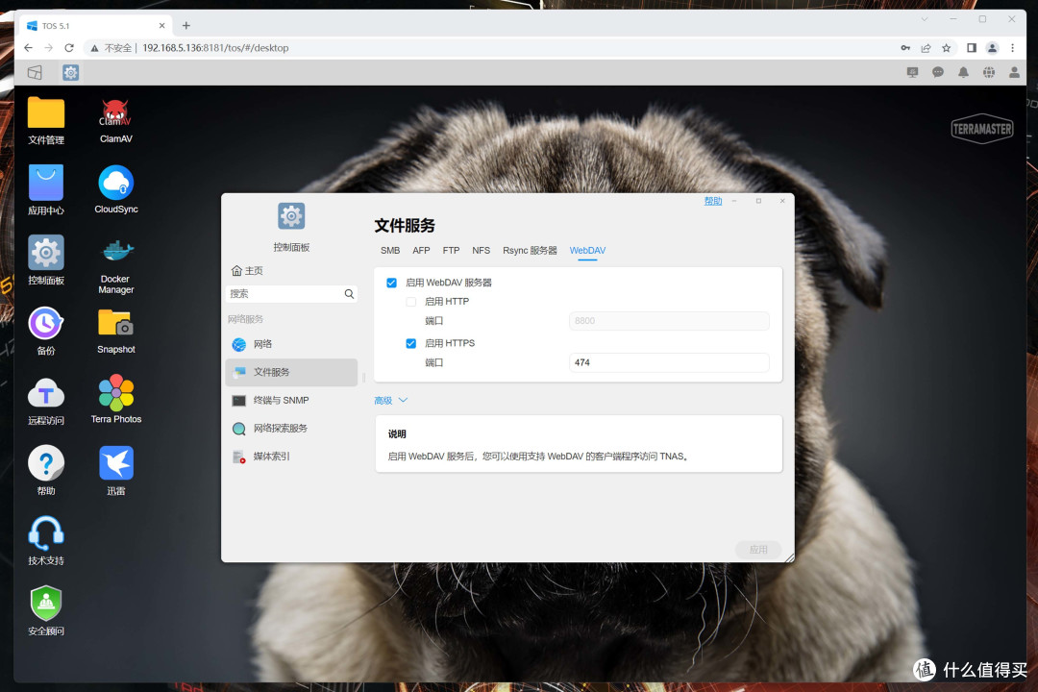This screenshot has height=692, width=1038.
Task: Toggle 启用 WebDAV 服务器 checkbox
Action: click(392, 283)
